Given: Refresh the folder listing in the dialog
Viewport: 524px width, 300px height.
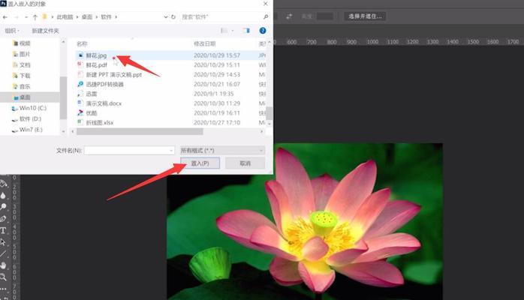Looking at the screenshot, I should click(x=173, y=16).
